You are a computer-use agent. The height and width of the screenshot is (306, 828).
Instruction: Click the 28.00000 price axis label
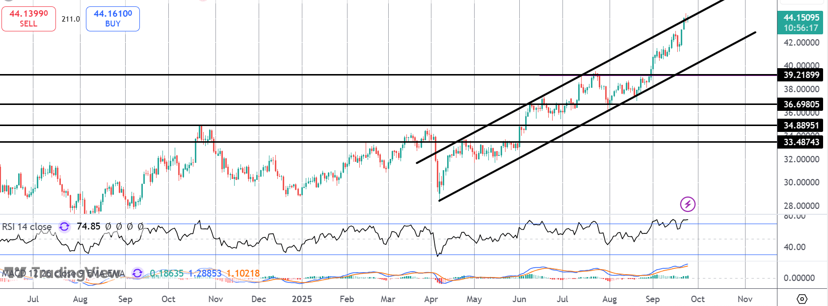pos(801,206)
